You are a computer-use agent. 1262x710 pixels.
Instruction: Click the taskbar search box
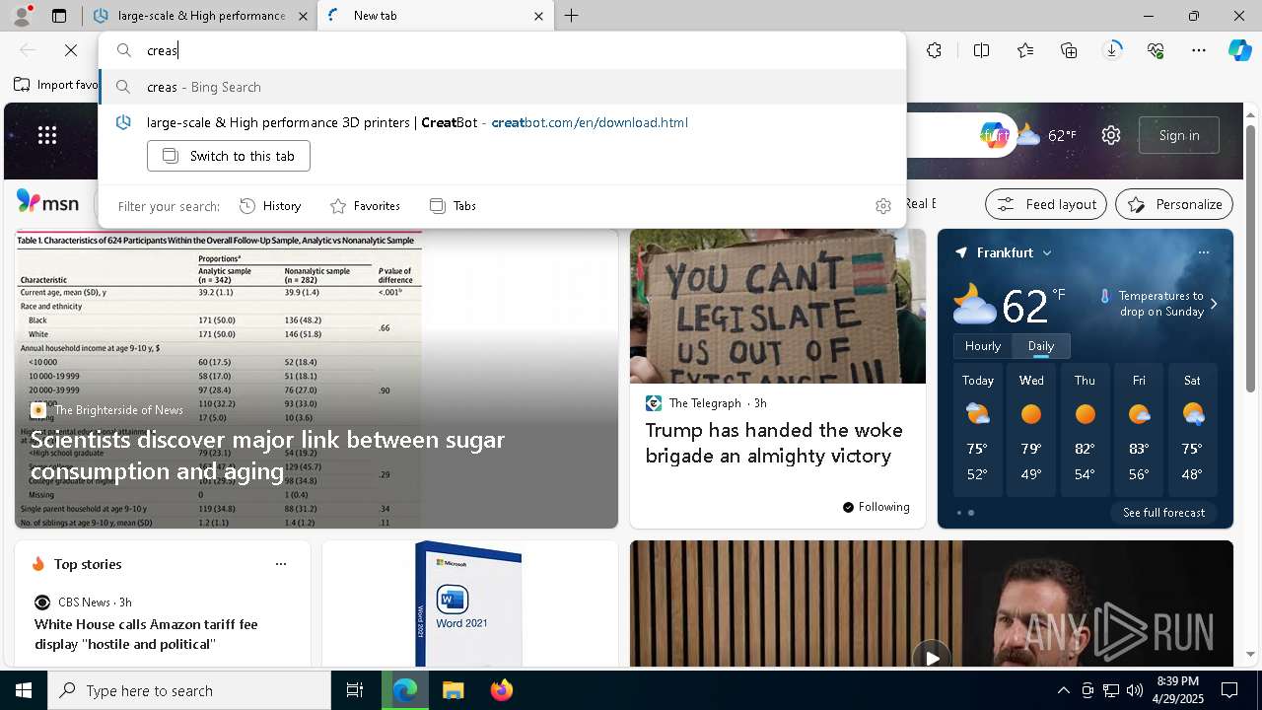(x=189, y=690)
